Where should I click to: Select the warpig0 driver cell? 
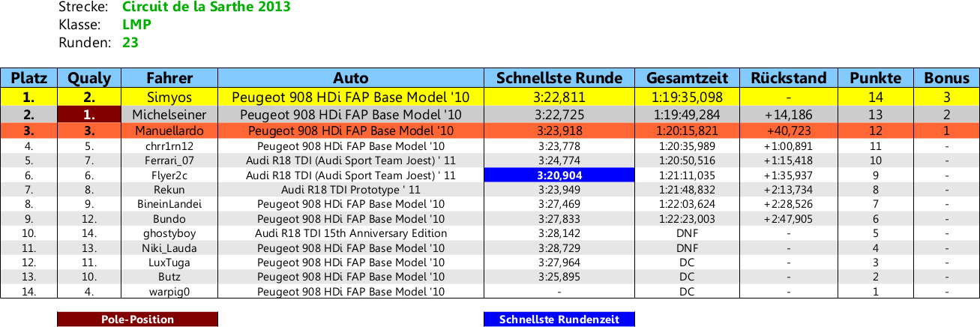coord(169,292)
